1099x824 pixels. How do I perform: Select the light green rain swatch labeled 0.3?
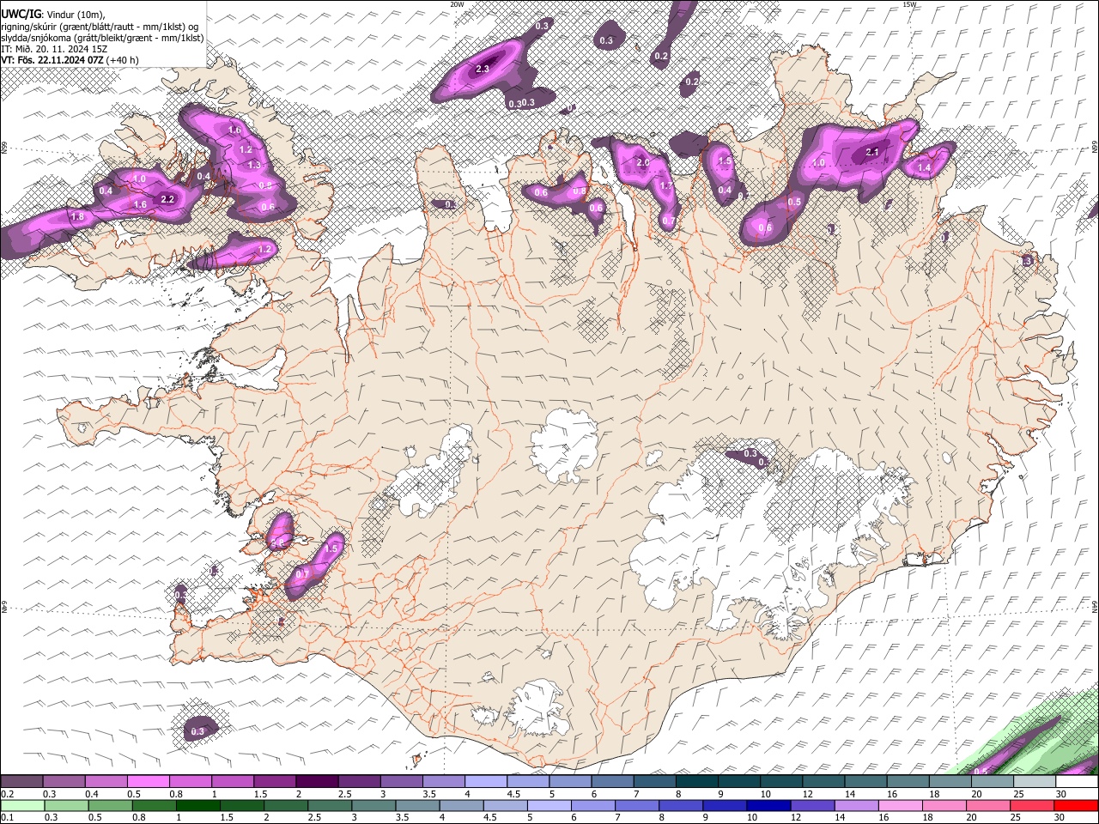pyautogui.click(x=65, y=805)
